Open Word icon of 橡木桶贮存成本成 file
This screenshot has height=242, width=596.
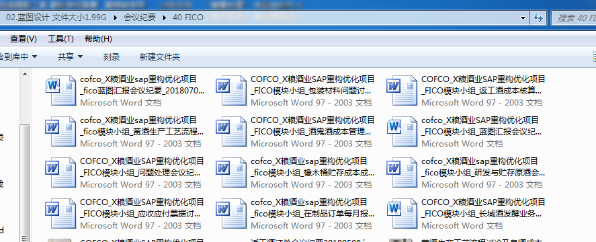click(x=231, y=172)
